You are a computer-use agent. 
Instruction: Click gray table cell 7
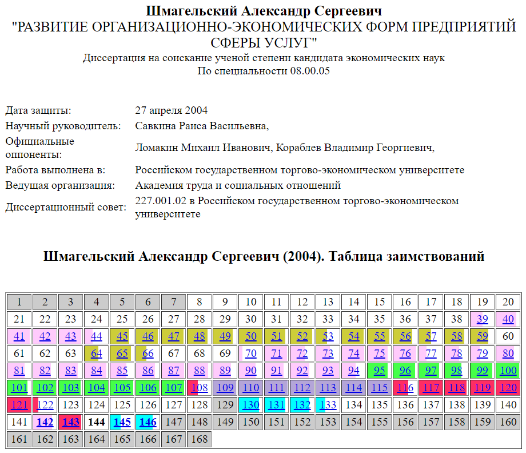(173, 301)
